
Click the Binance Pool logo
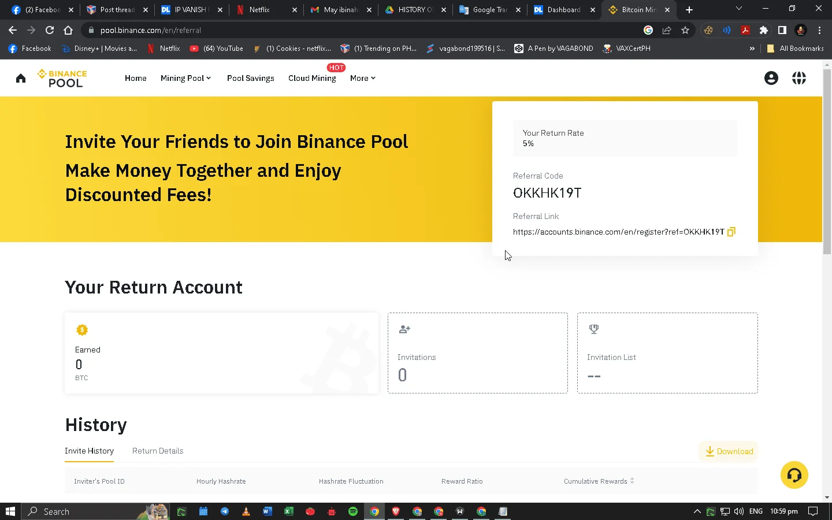pyautogui.click(x=62, y=79)
